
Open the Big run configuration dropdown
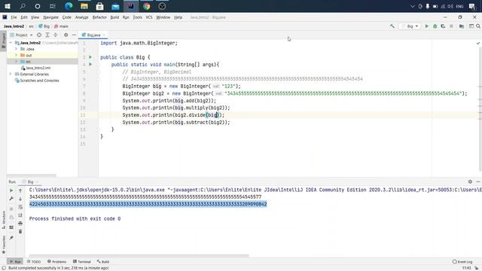pos(410,26)
